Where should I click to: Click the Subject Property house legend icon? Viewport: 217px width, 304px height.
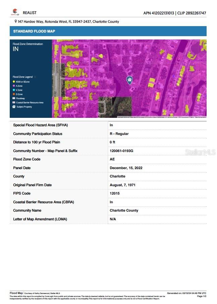pos(14,106)
